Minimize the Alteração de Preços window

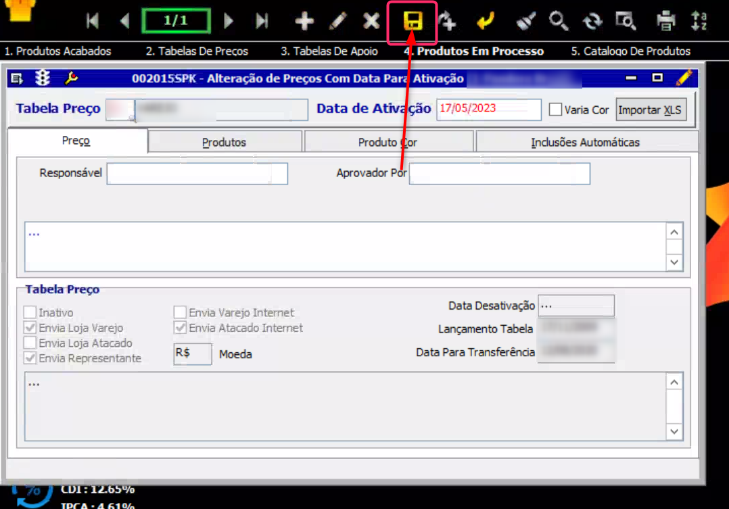click(630, 78)
